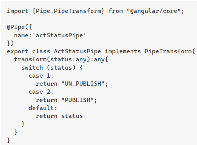Click PipeTransform after the implements keyword
This screenshot has width=197, height=145.
[x=168, y=51]
